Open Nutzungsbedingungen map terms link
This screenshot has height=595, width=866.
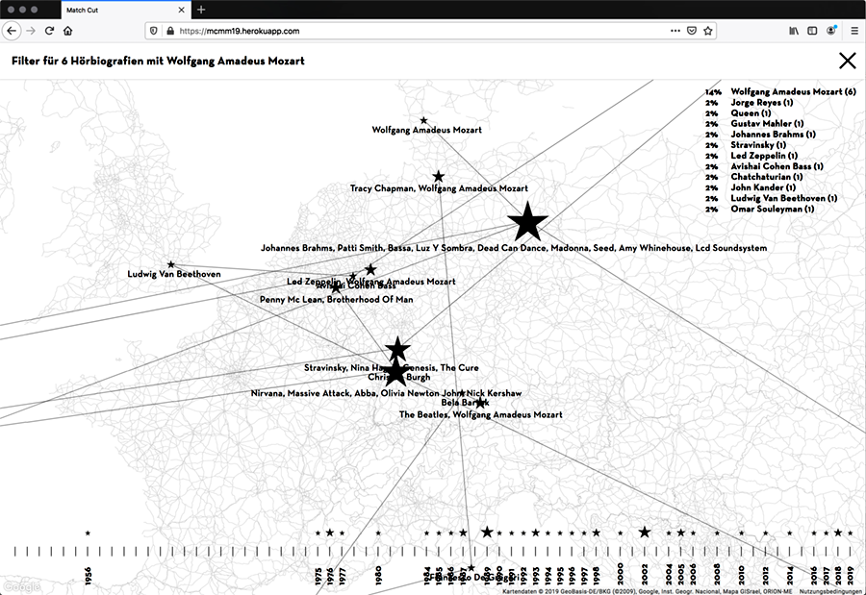(x=831, y=592)
